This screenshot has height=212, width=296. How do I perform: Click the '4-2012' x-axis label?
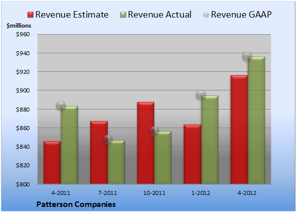click(x=247, y=193)
